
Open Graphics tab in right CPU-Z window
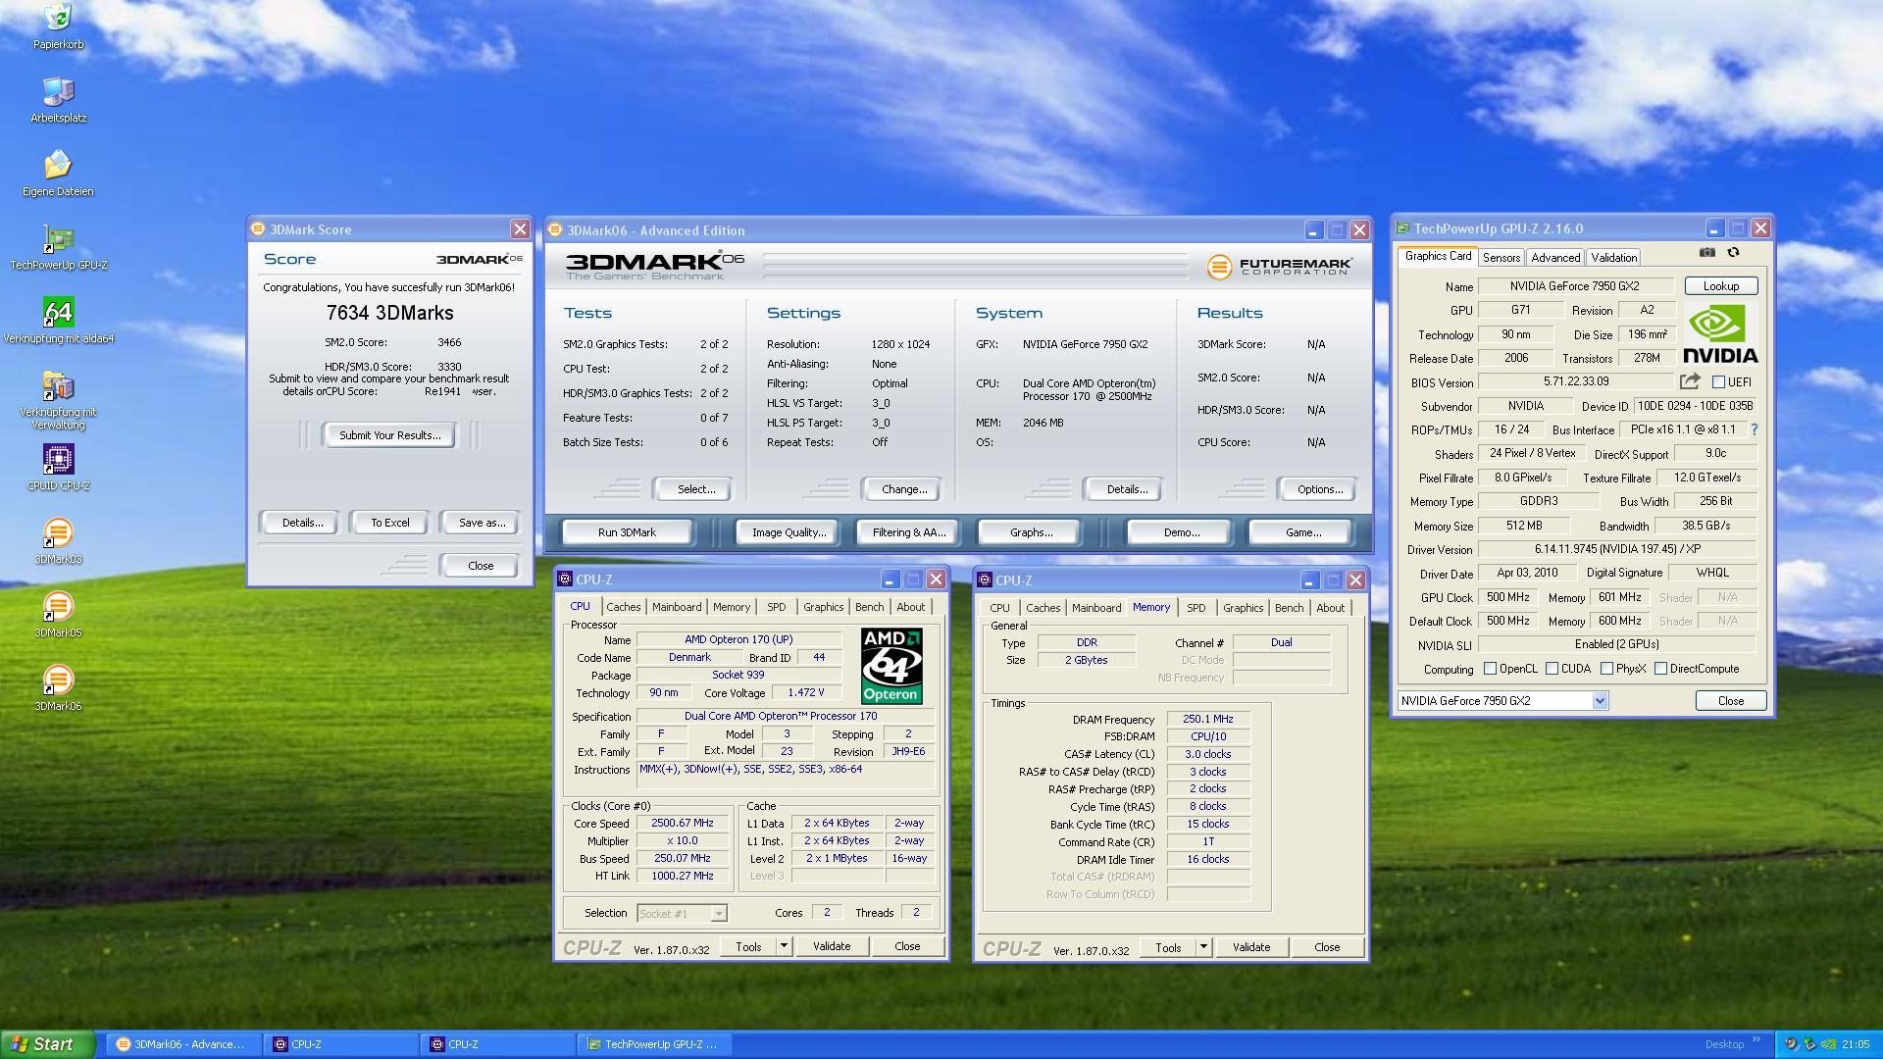tap(1243, 608)
